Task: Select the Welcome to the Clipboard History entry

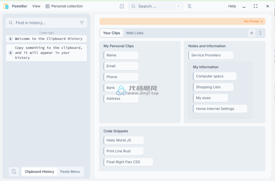Action: pos(46,39)
